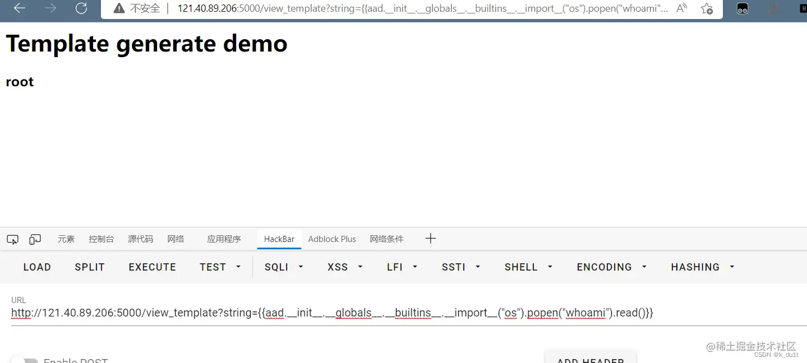807x363 pixels.
Task: Switch to the 网络 tab
Action: click(x=176, y=239)
